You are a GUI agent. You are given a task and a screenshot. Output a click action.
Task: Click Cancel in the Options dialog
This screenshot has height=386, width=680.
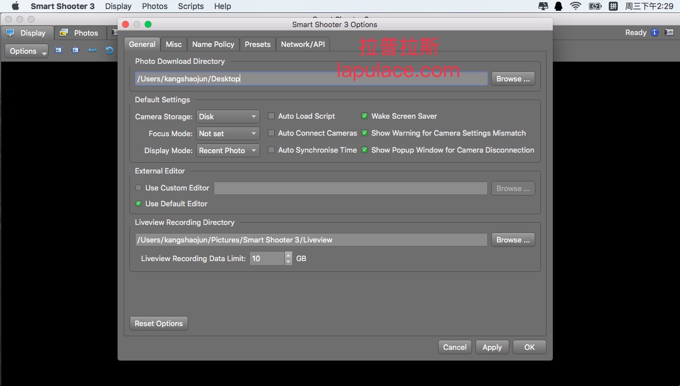pyautogui.click(x=455, y=347)
